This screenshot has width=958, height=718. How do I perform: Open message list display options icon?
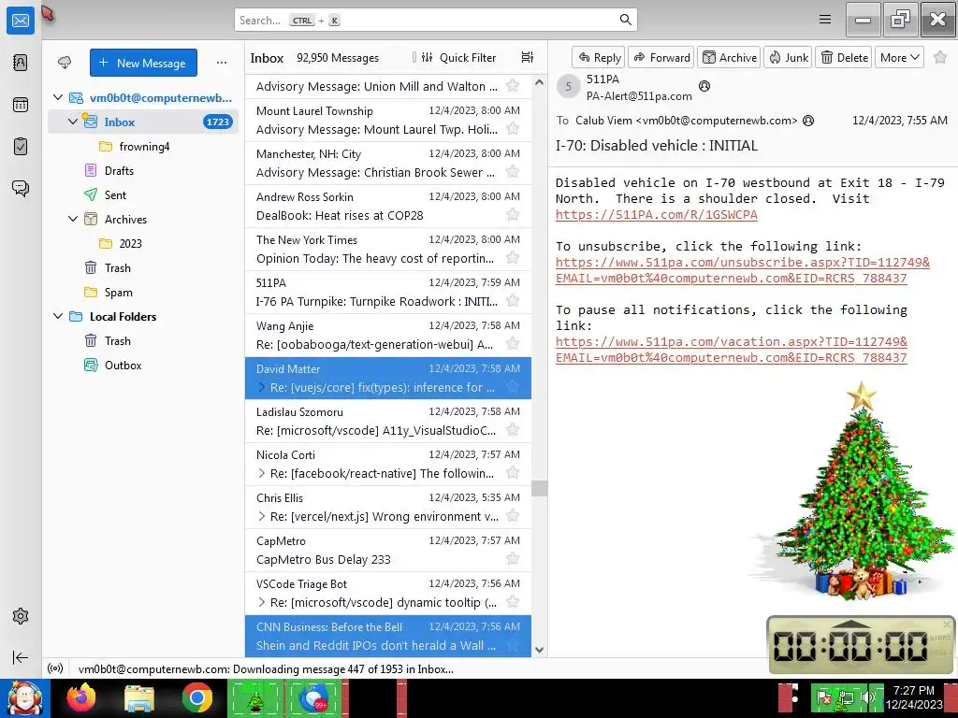pyautogui.click(x=528, y=57)
